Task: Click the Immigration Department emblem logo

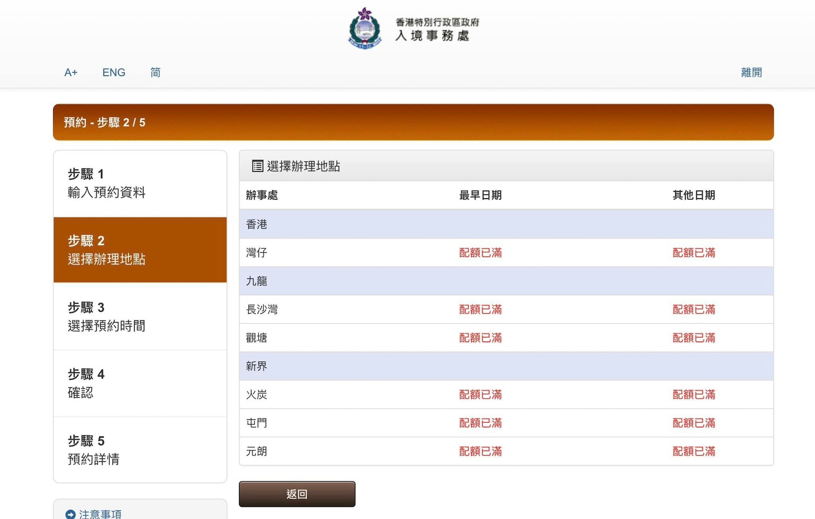Action: point(365,28)
